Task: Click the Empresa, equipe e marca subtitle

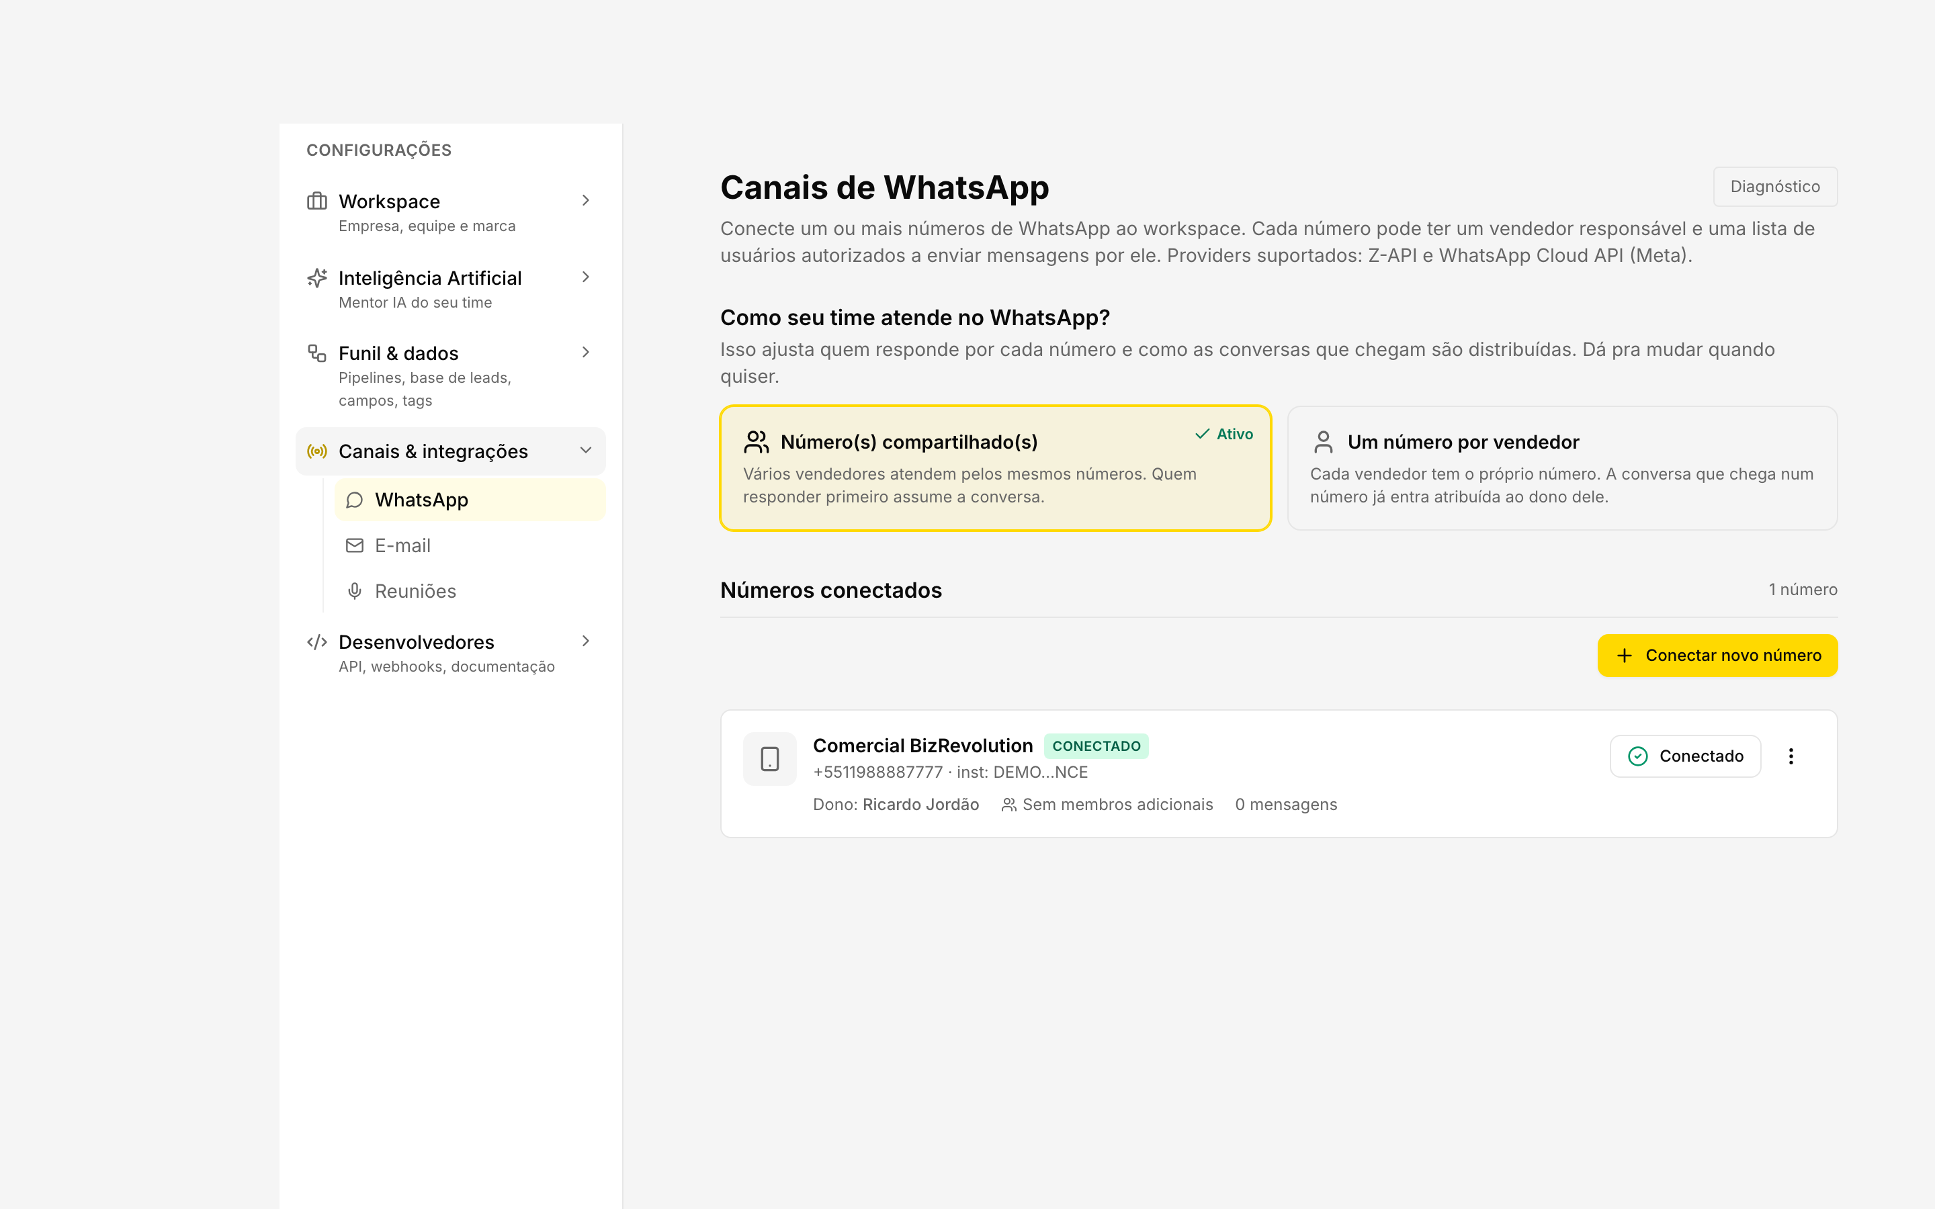Action: [427, 226]
